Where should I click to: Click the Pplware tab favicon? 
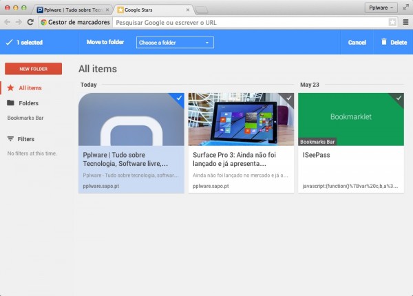[x=40, y=10]
